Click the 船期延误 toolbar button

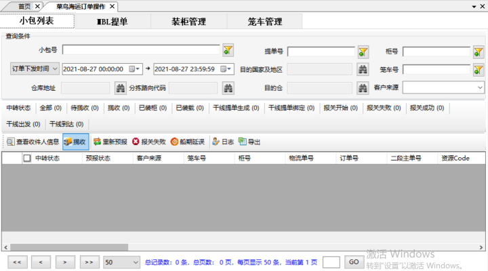187,142
